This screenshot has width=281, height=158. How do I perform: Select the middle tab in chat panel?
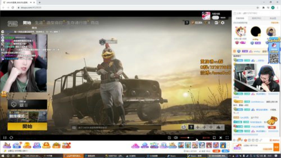pyautogui.click(x=256, y=18)
